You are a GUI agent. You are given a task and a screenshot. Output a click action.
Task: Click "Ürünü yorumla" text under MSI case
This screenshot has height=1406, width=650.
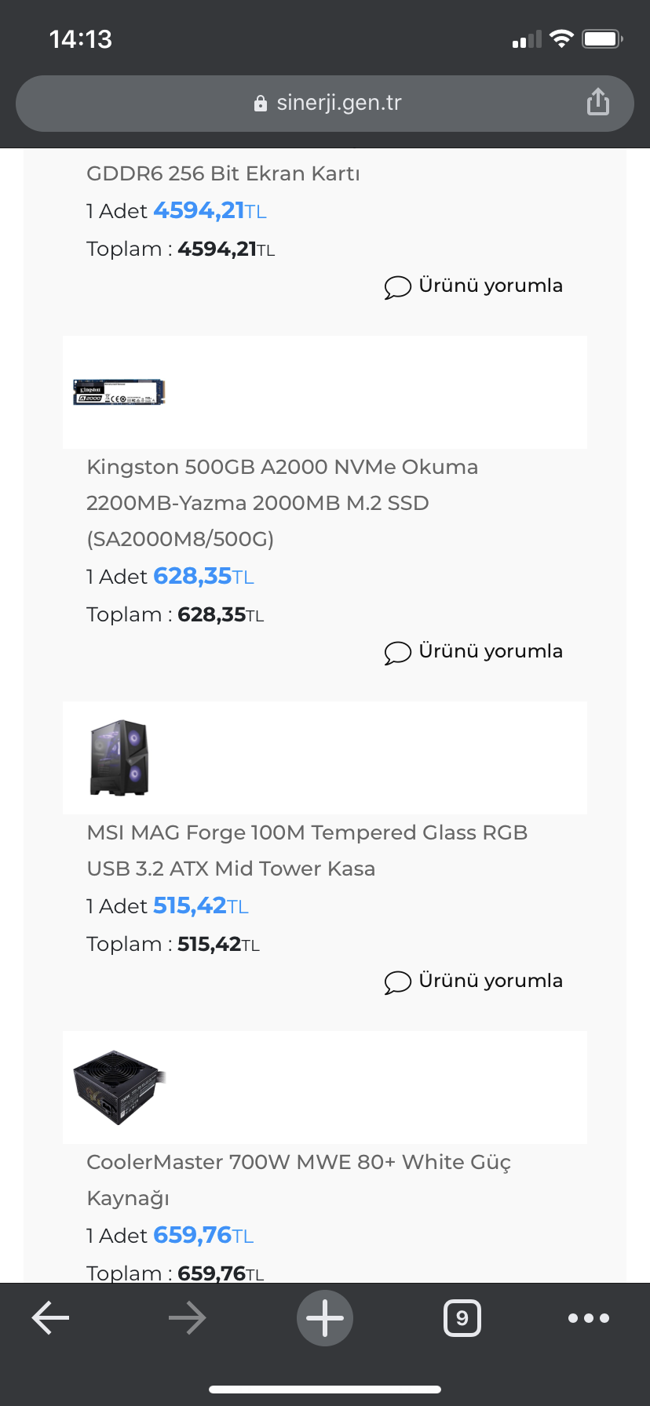(x=491, y=981)
